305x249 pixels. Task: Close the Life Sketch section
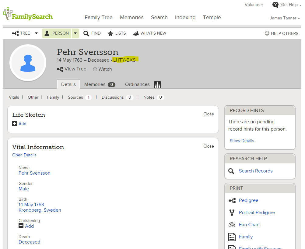click(x=209, y=114)
